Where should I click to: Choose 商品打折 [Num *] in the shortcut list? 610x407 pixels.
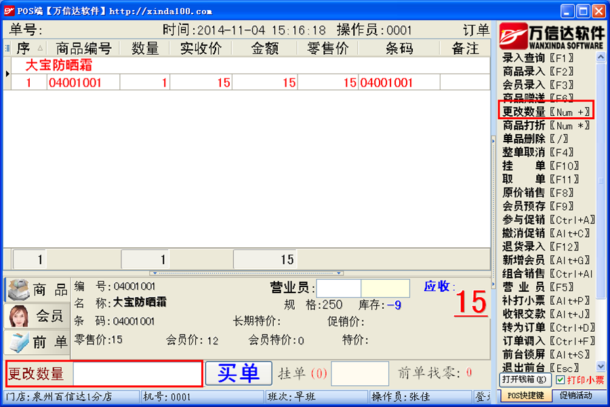(x=546, y=125)
